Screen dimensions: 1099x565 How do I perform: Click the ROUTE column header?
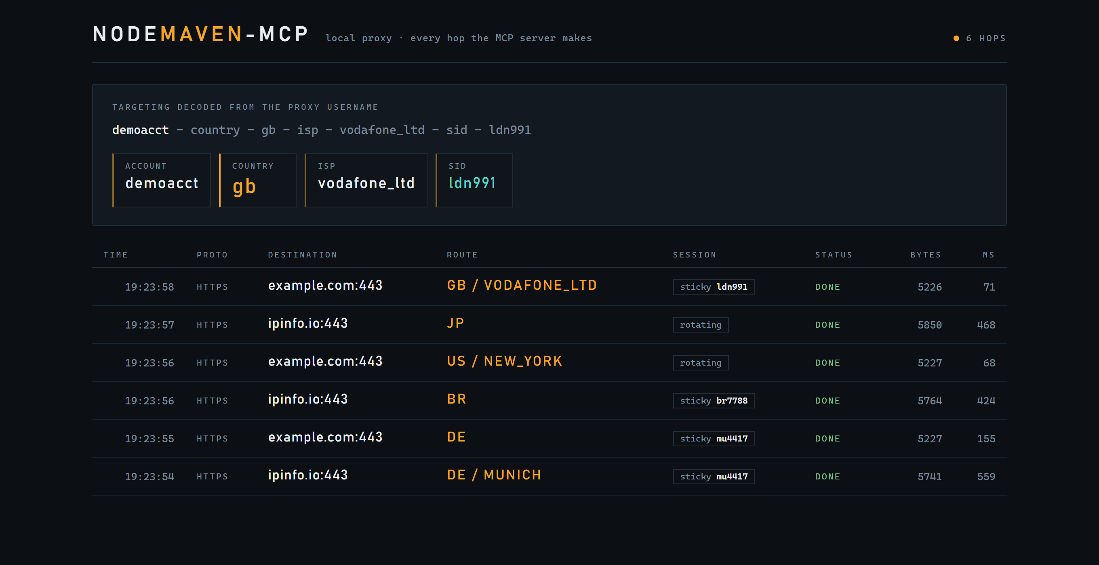tap(462, 255)
